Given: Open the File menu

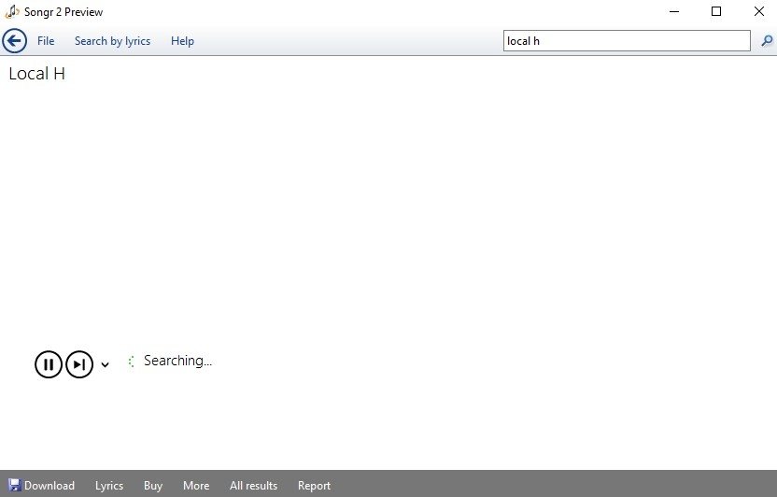Looking at the screenshot, I should (x=46, y=40).
